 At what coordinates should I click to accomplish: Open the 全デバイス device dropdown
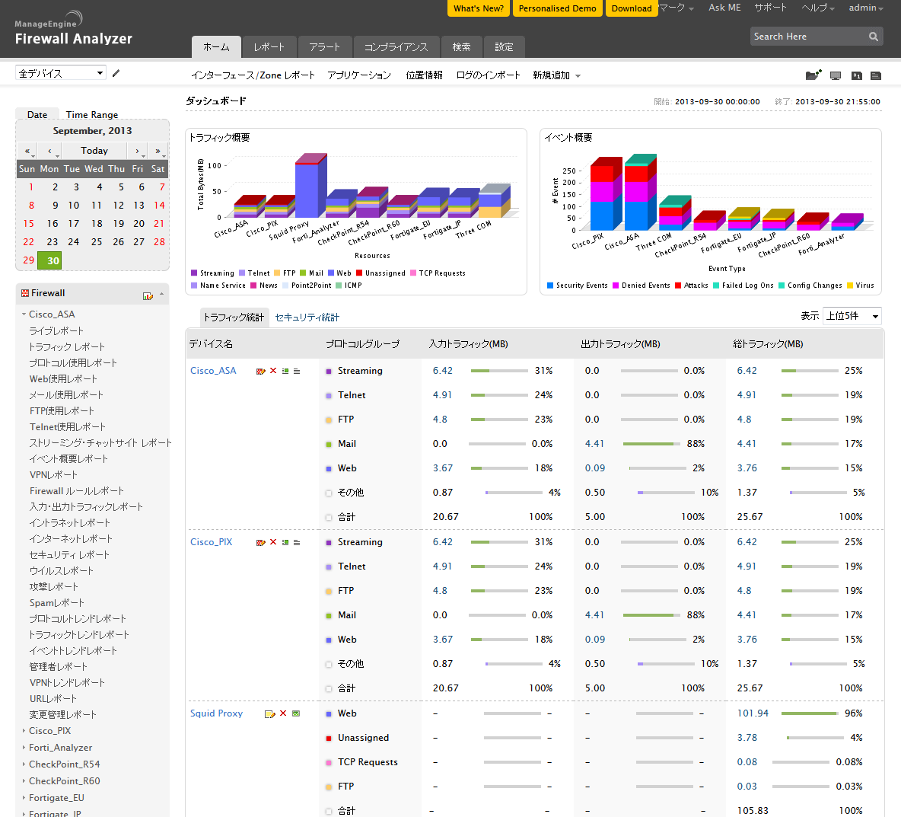[61, 73]
